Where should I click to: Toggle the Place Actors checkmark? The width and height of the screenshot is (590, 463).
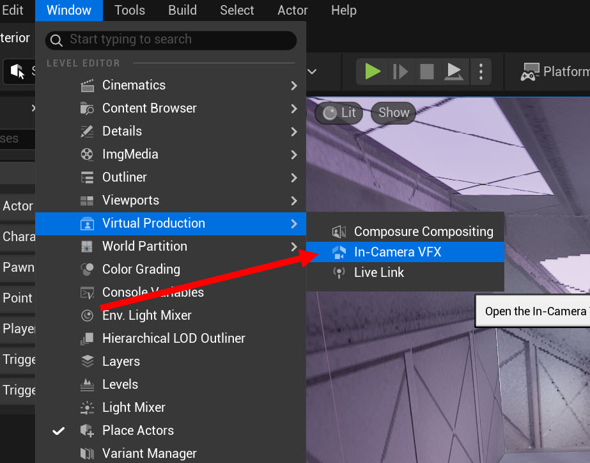tap(58, 431)
